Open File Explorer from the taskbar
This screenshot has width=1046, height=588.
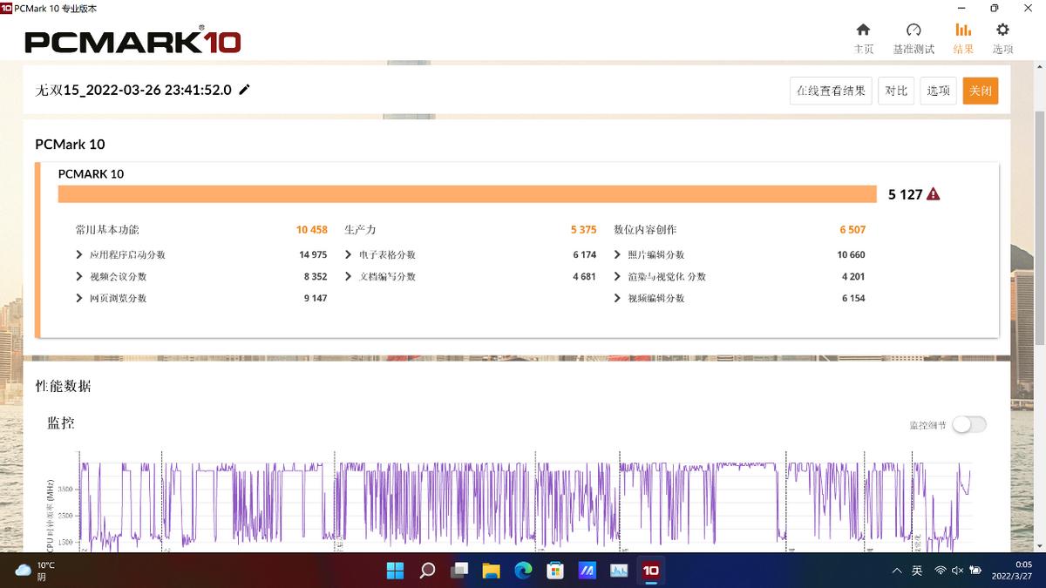[x=491, y=571]
